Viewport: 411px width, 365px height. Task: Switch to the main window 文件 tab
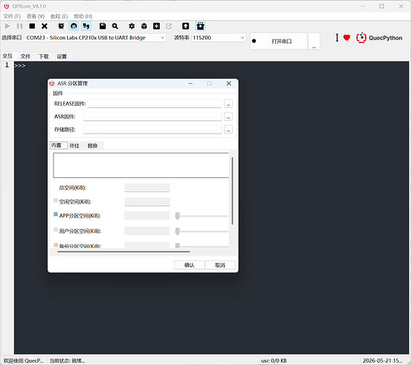tap(26, 56)
